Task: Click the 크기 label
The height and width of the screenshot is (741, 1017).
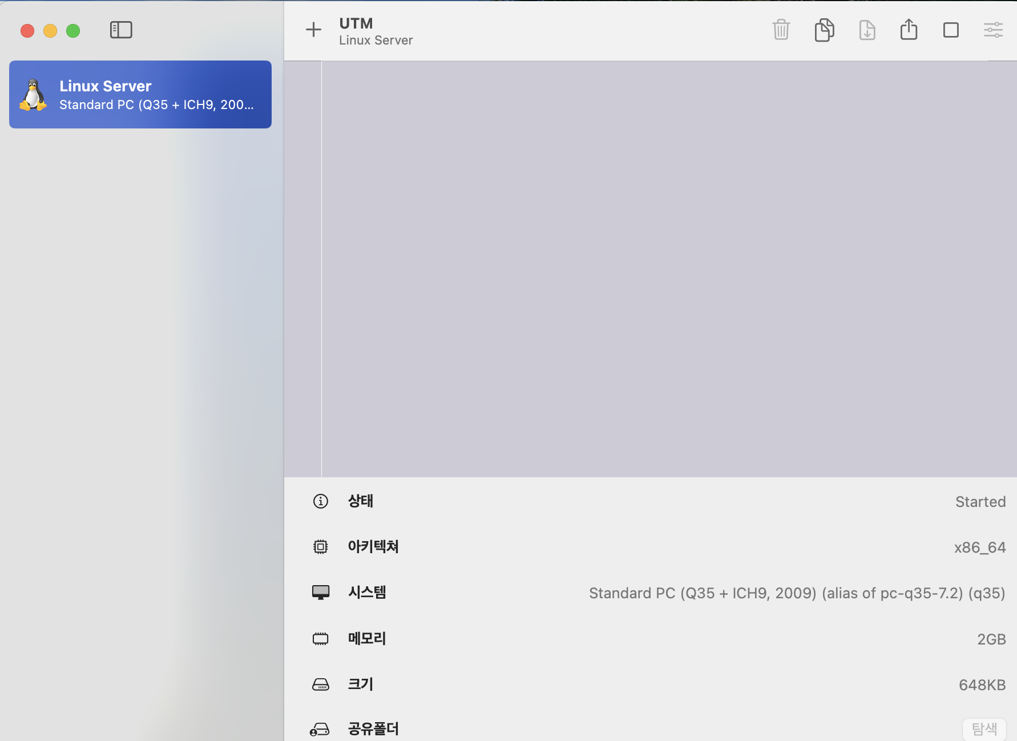Action: click(361, 684)
